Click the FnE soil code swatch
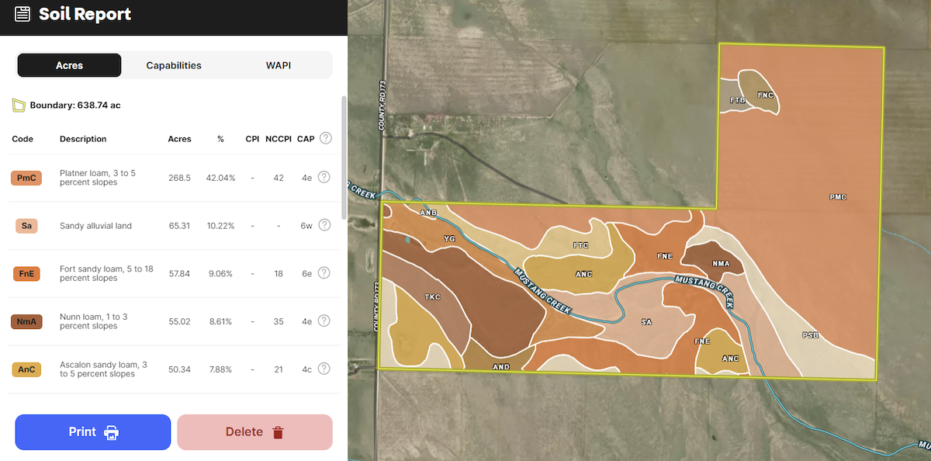Viewport: 931px width, 461px height. click(26, 273)
